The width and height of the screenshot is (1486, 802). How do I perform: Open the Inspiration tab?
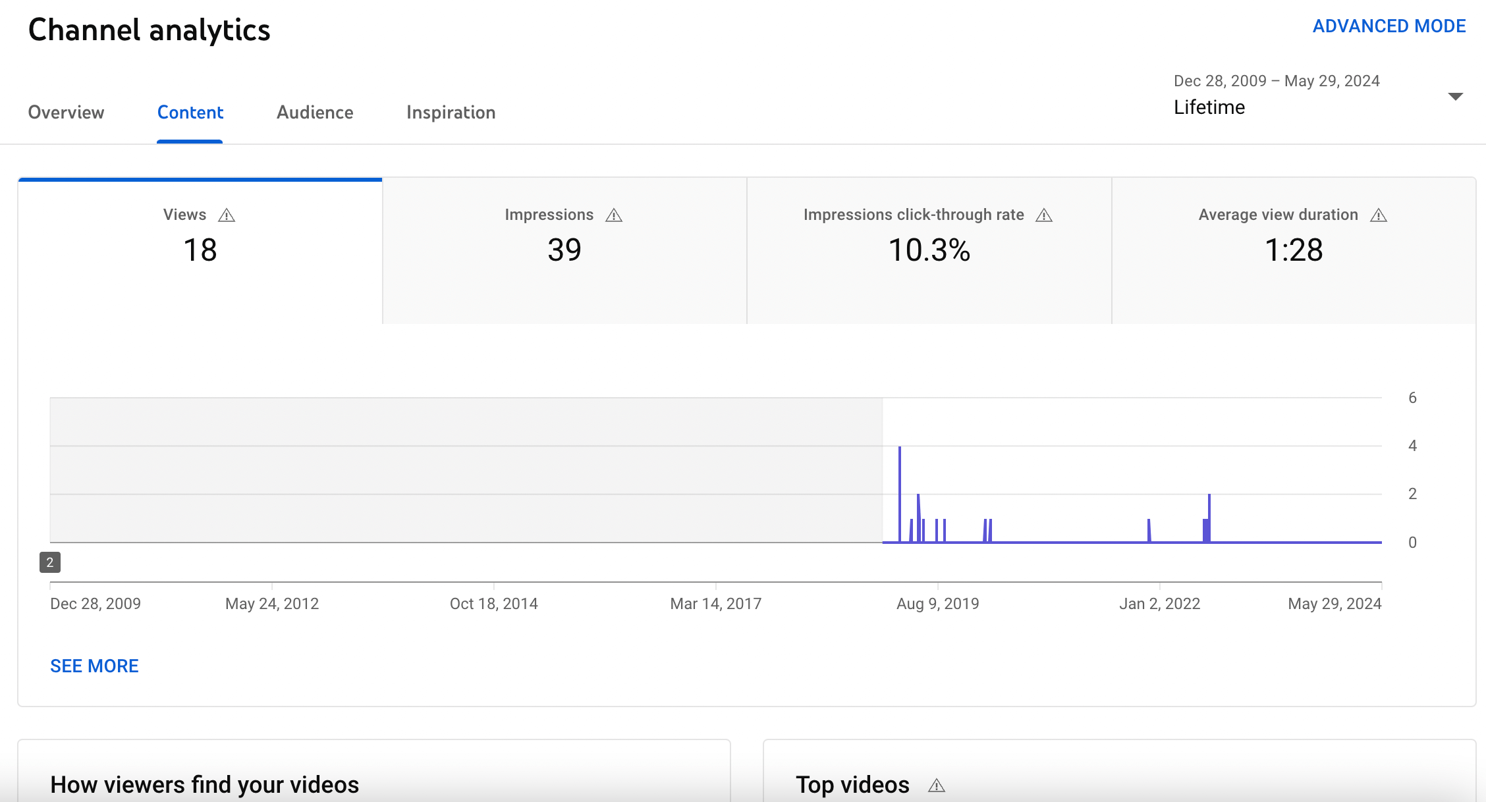coord(451,112)
